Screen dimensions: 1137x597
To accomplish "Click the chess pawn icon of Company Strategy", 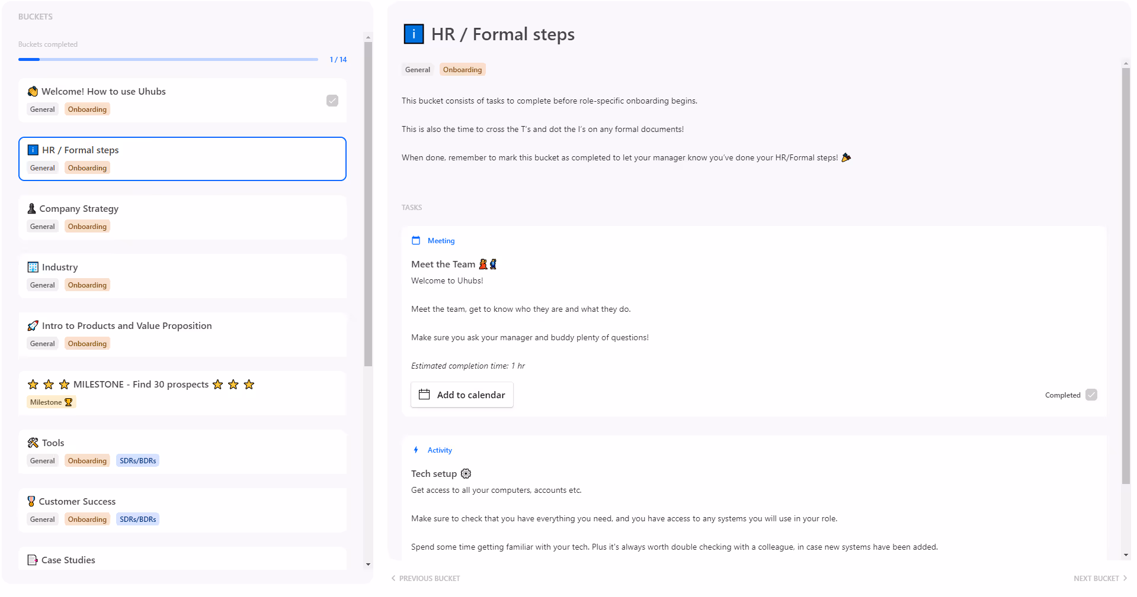I will point(32,208).
